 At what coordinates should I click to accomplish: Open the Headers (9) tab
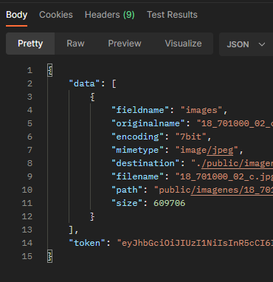(110, 15)
